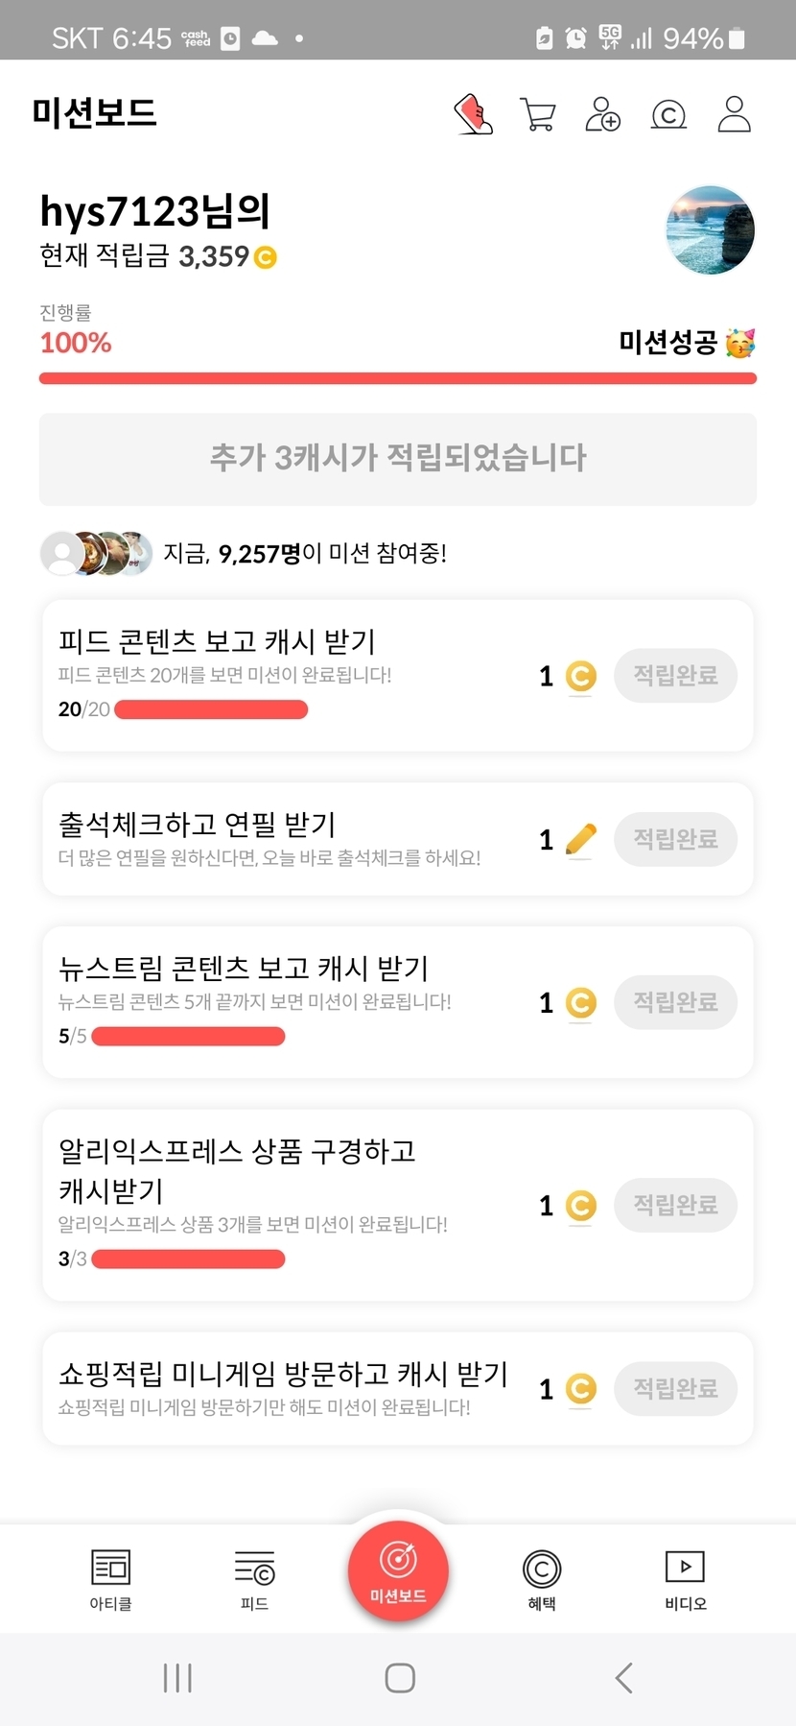796x1726 pixels.
Task: Tap the participant avatars cluster
Action: tap(96, 553)
